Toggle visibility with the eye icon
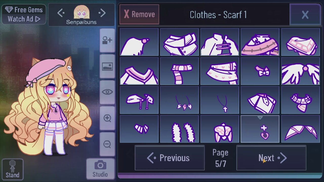 (x=107, y=92)
